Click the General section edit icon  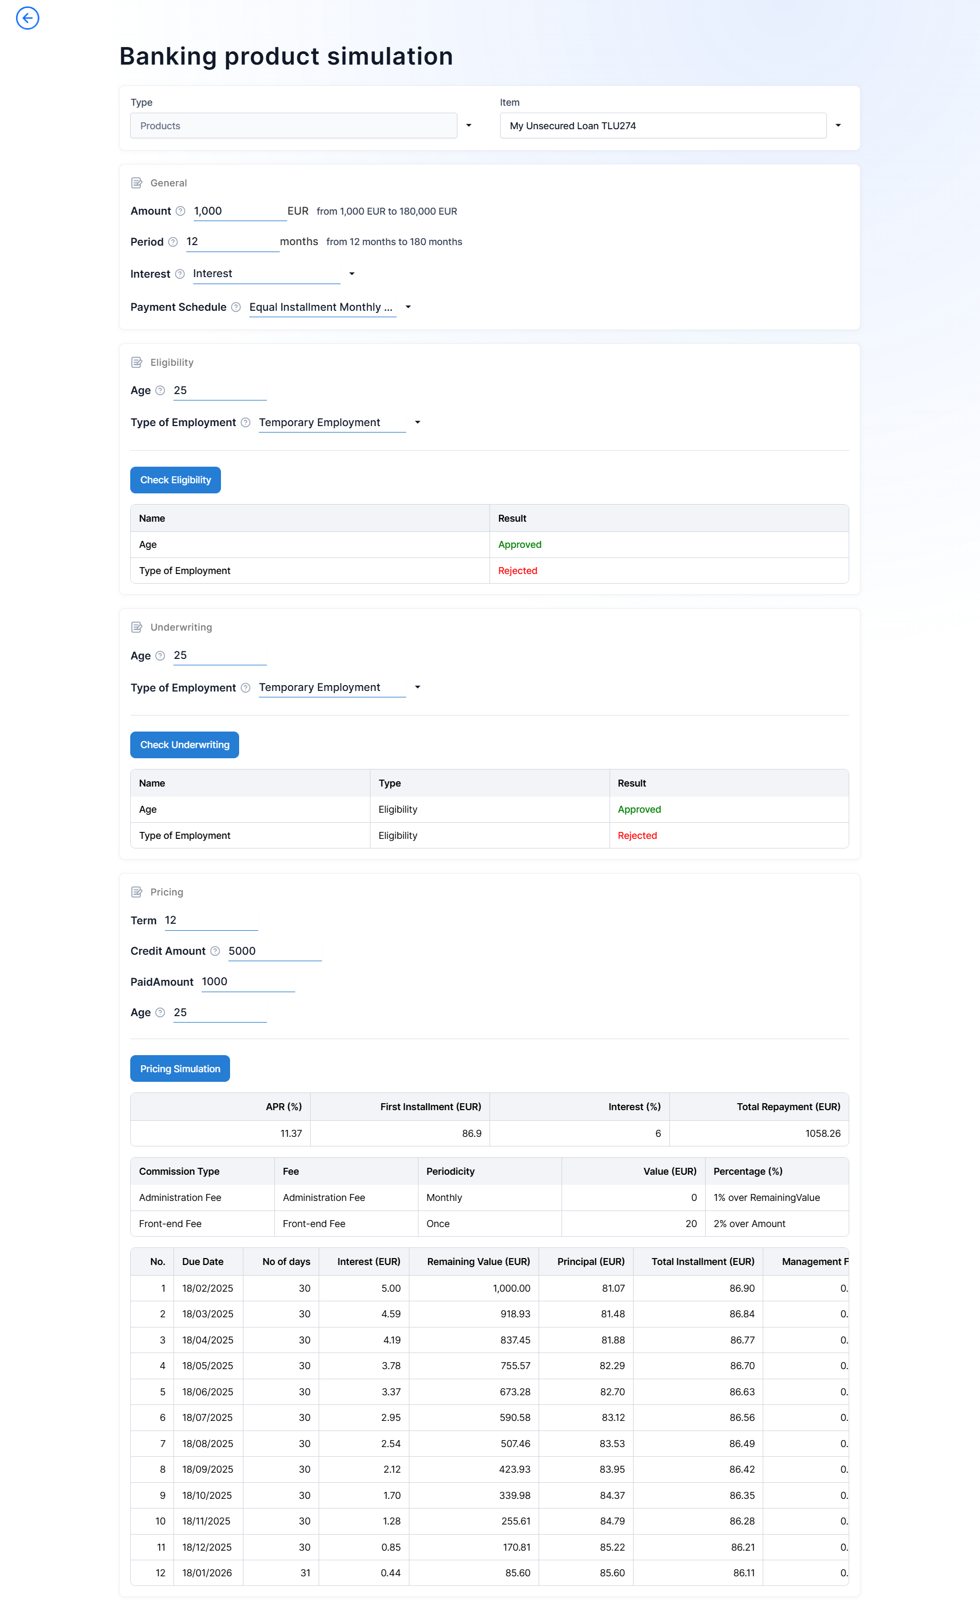pos(137,183)
